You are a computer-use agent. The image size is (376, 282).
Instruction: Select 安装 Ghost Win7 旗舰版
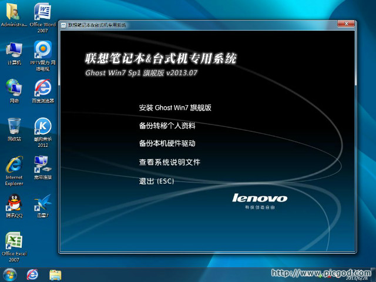175,108
